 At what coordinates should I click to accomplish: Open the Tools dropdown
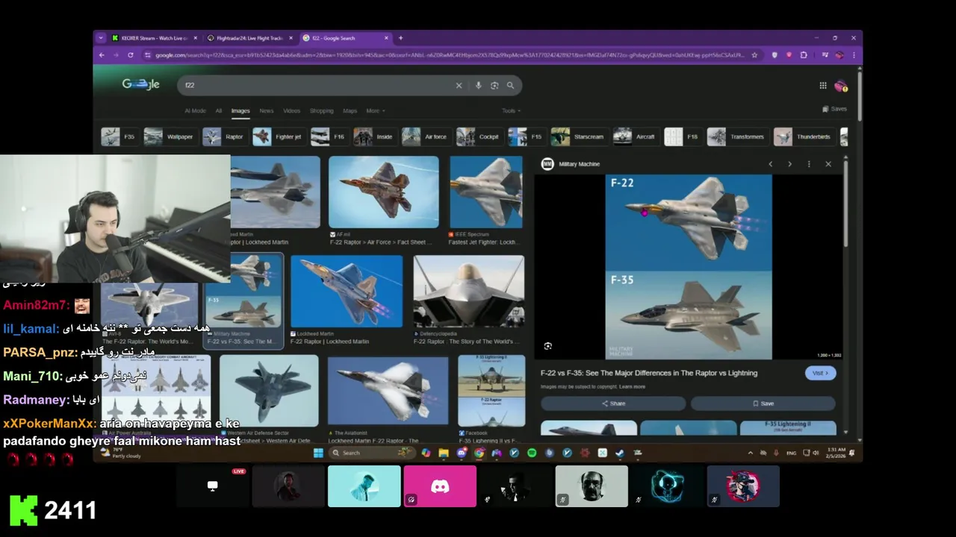coord(511,110)
